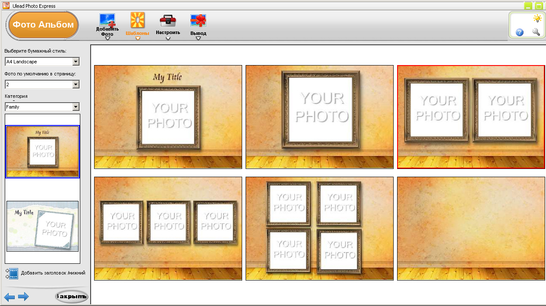Click the sun-shaped tips icon
The height and width of the screenshot is (306, 546).
[x=537, y=18]
